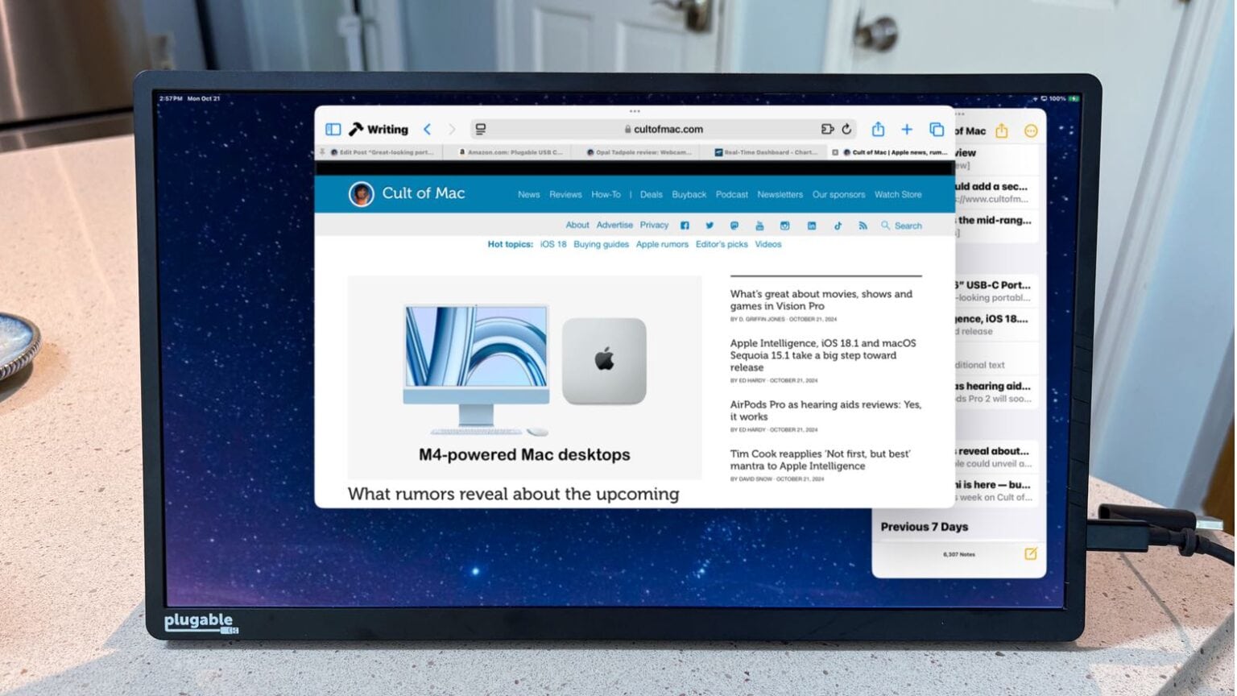The width and height of the screenshot is (1237, 696).
Task: Open Cult of Mac Facebook page
Action: pyautogui.click(x=685, y=226)
